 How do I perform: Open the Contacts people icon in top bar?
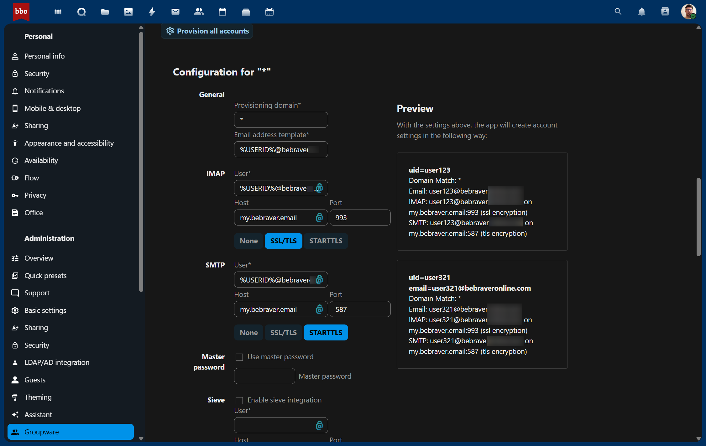pyautogui.click(x=199, y=12)
